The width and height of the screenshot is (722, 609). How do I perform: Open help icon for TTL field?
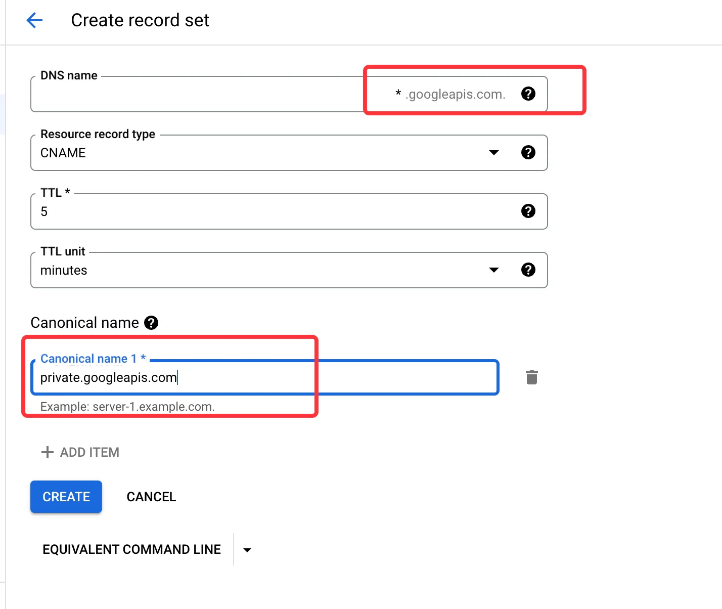[528, 211]
